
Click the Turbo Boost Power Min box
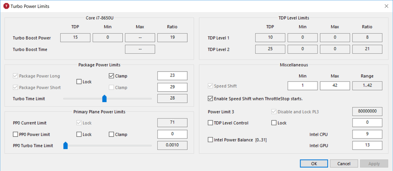(x=107, y=38)
